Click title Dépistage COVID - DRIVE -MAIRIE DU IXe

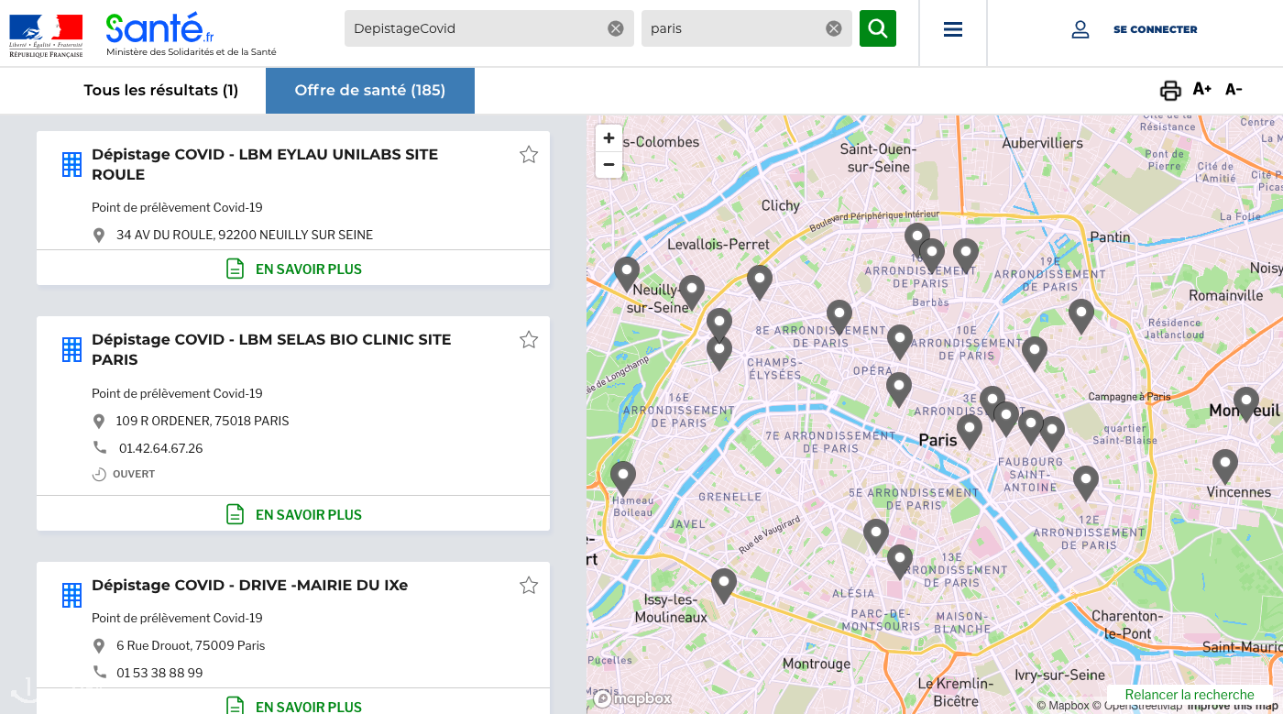coord(249,586)
